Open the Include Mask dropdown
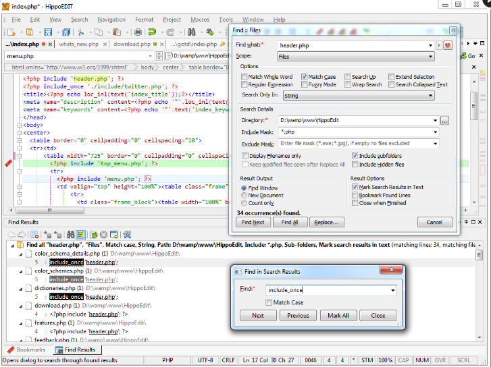491x367 pixels. click(x=435, y=132)
